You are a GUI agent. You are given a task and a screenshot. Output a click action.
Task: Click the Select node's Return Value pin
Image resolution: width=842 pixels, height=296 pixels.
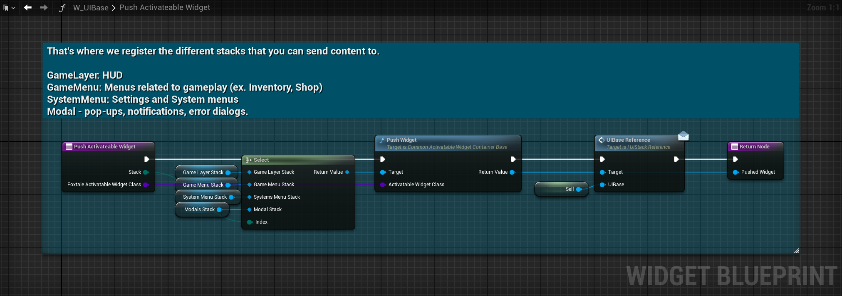[x=347, y=172]
